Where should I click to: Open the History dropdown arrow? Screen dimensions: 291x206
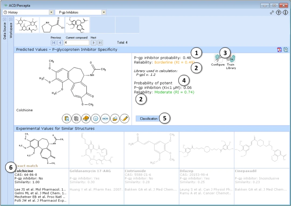point(51,12)
